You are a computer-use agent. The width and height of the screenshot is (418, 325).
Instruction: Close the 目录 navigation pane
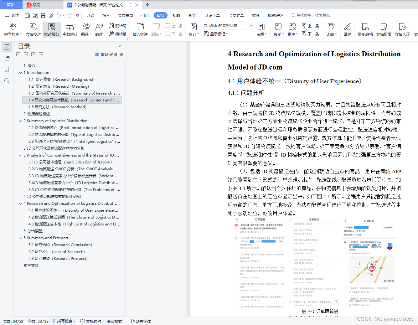coord(120,46)
